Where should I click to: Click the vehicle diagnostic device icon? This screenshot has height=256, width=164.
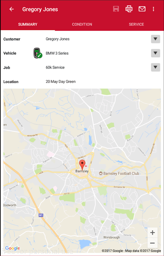tap(38, 53)
